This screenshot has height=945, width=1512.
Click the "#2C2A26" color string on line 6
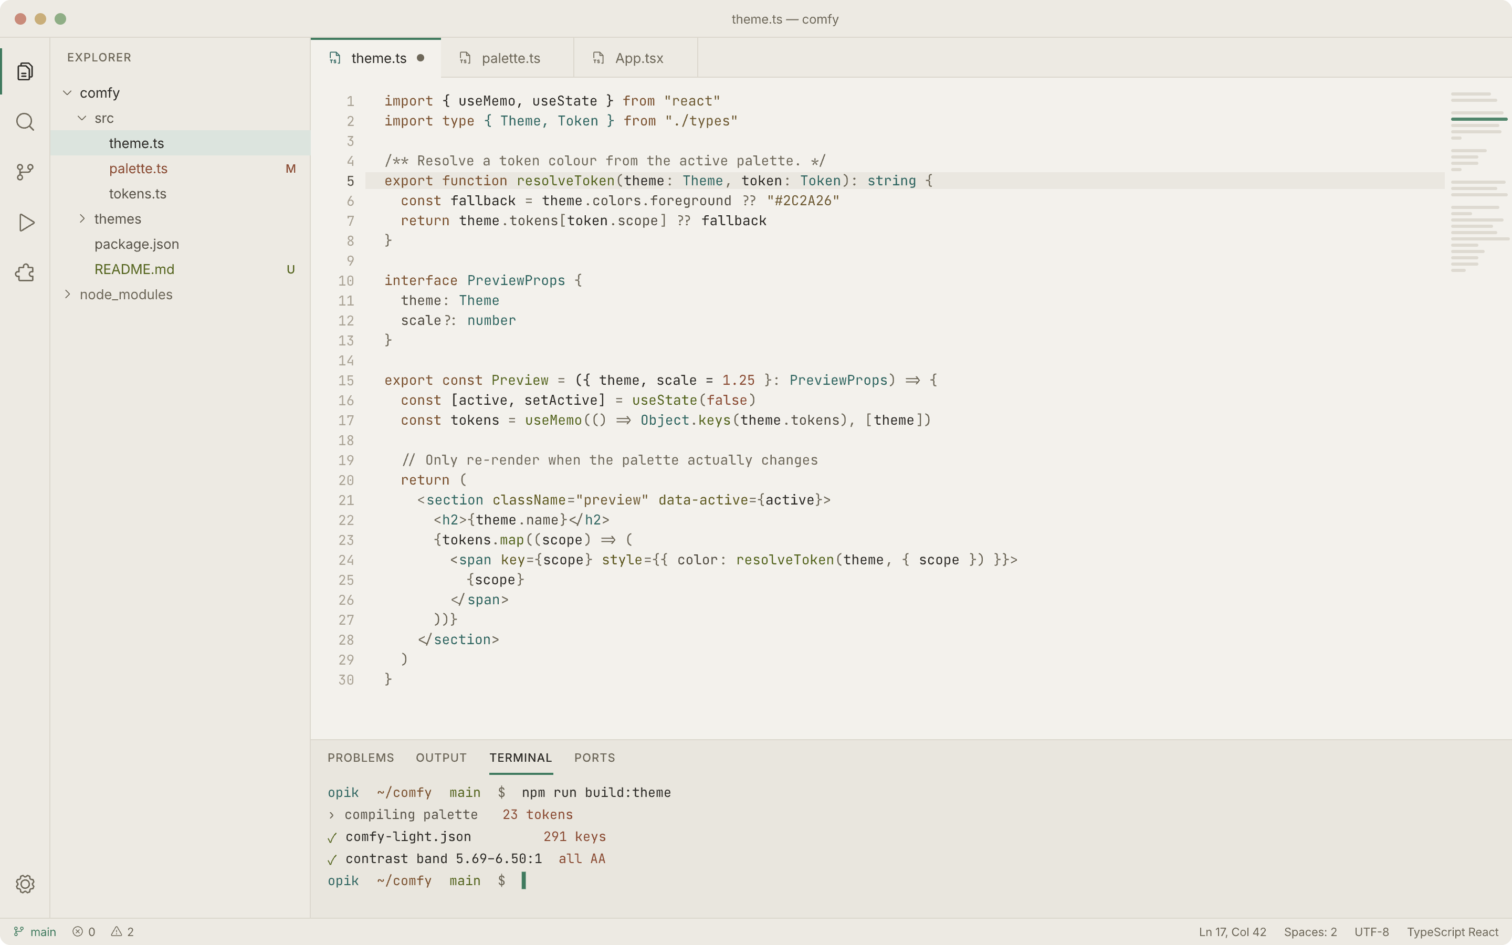point(803,201)
